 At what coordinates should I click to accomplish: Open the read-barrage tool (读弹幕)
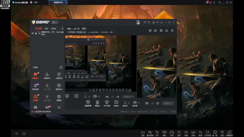[35, 98]
